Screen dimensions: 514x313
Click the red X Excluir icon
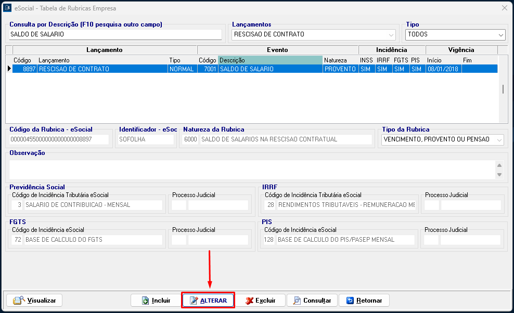click(x=249, y=301)
